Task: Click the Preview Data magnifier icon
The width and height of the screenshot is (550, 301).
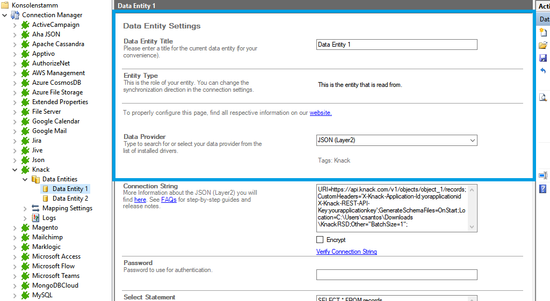Action: pos(543,97)
